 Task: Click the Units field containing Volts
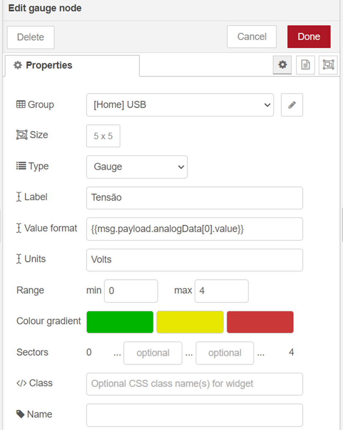coord(194,260)
